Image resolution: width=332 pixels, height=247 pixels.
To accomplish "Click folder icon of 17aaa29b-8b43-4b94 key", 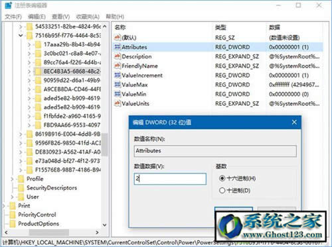I will point(39,44).
